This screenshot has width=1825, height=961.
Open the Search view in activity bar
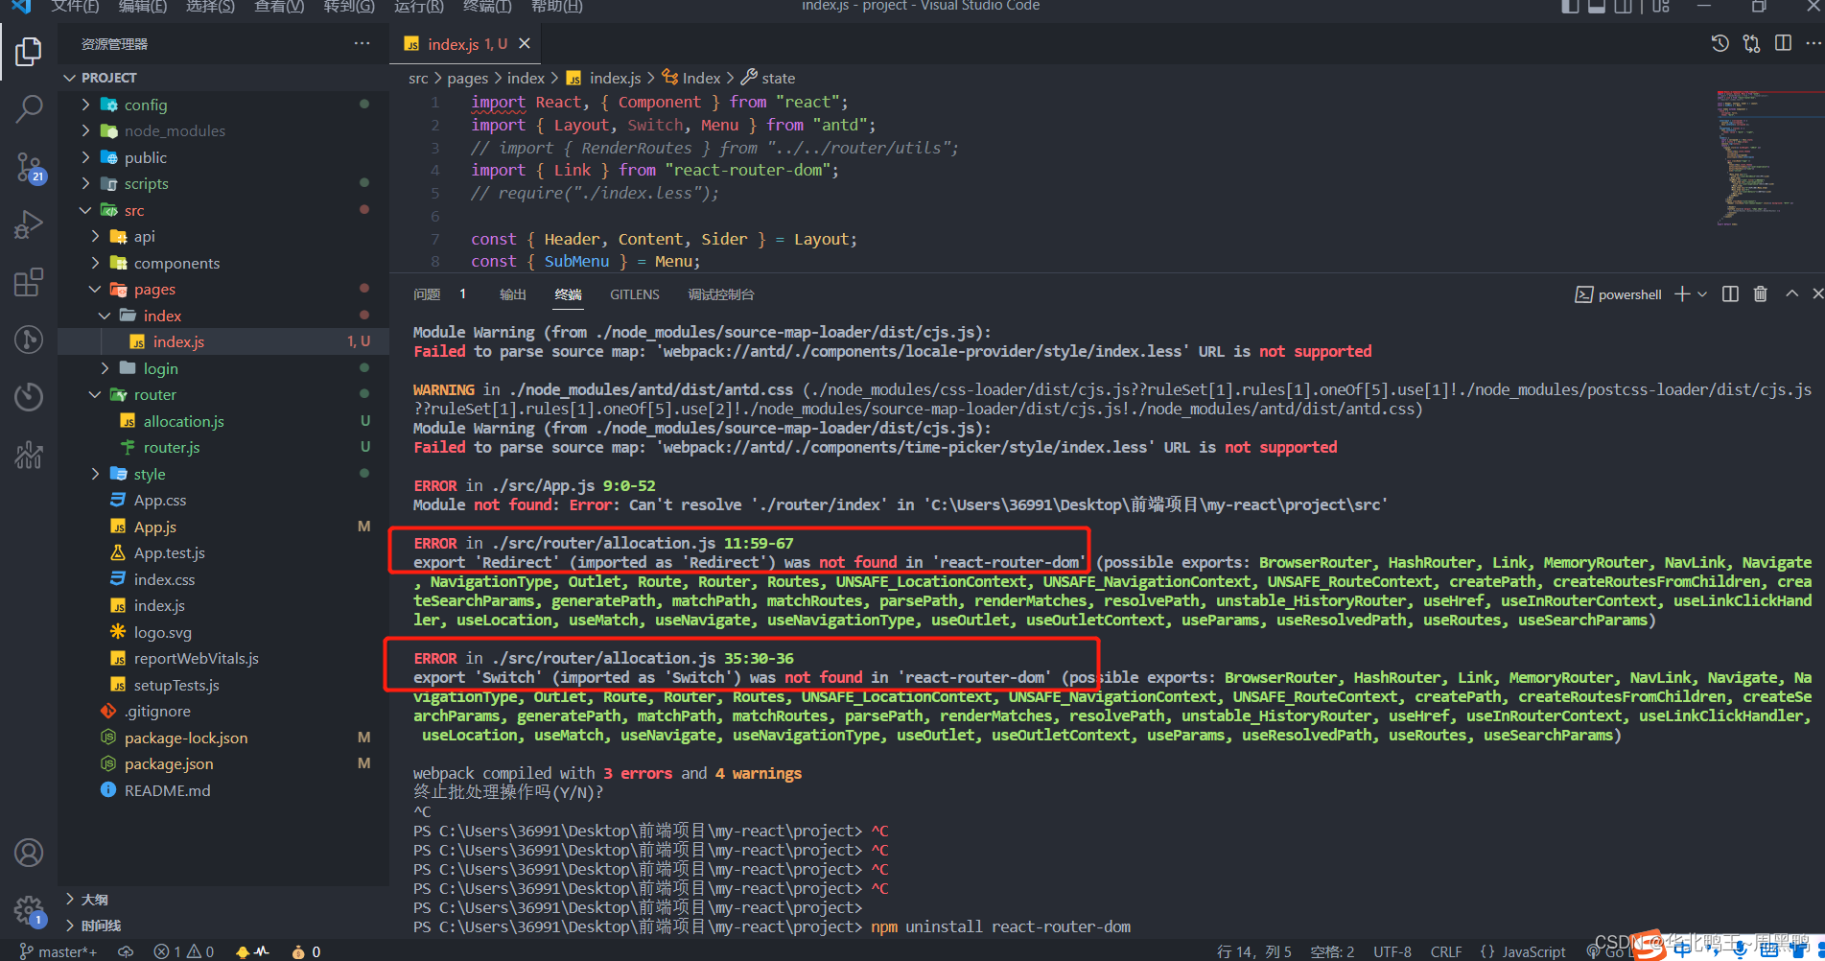29,109
